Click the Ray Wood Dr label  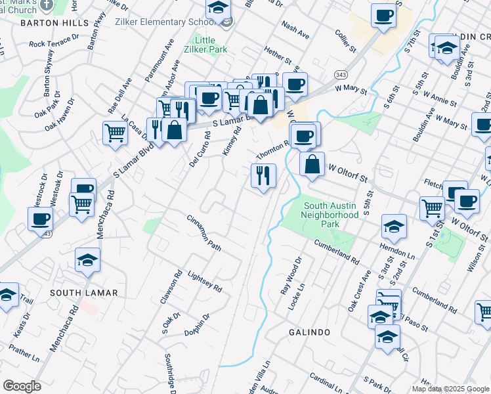point(291,276)
